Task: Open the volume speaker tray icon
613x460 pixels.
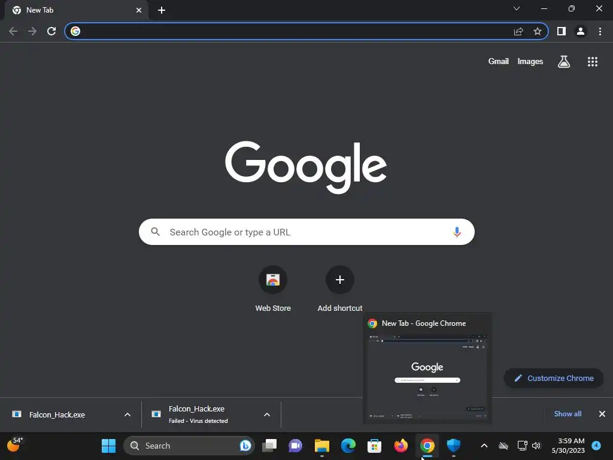Action: tap(536, 446)
